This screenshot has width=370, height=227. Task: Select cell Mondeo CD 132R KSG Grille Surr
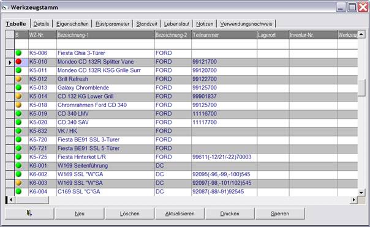coord(105,70)
